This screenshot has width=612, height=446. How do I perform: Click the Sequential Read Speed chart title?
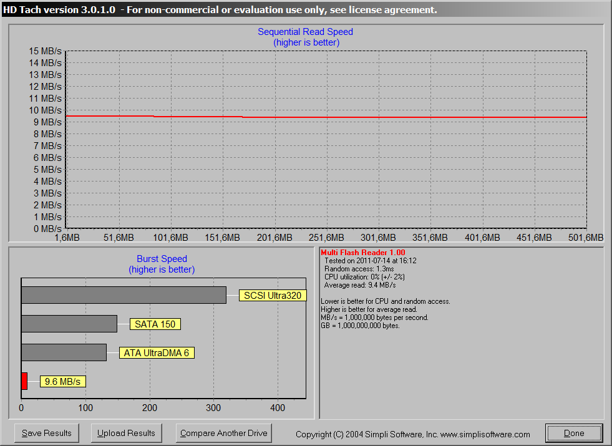click(x=306, y=32)
